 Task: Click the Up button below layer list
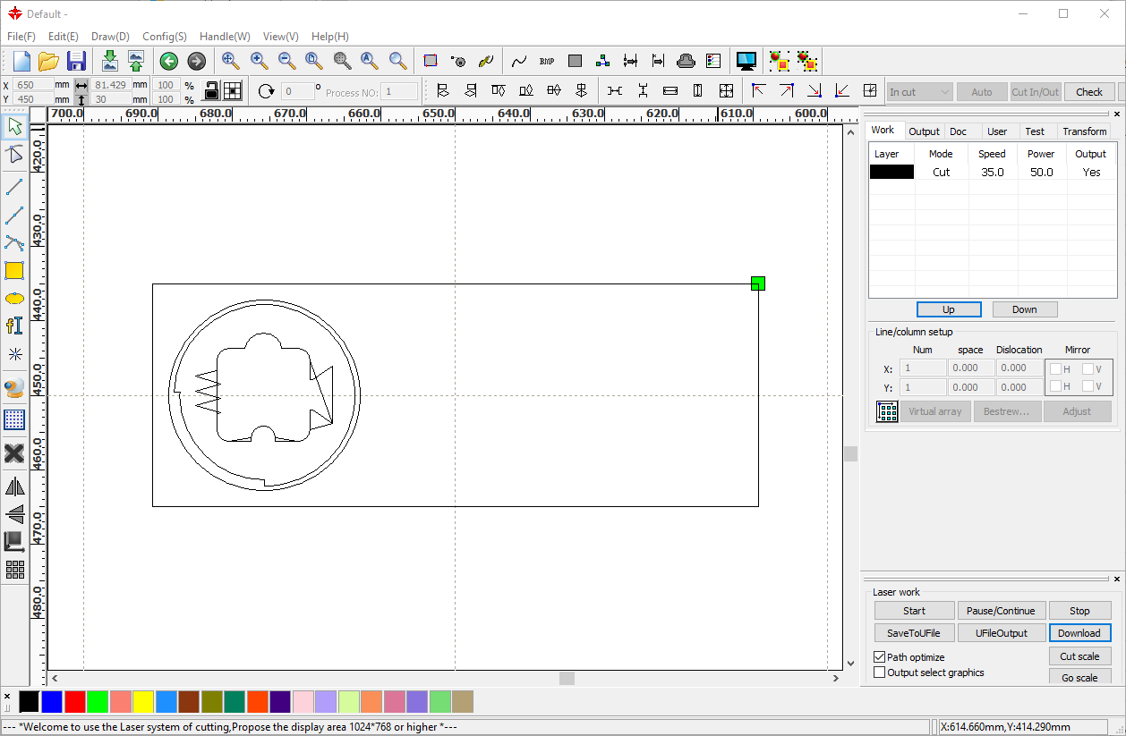[x=948, y=309]
